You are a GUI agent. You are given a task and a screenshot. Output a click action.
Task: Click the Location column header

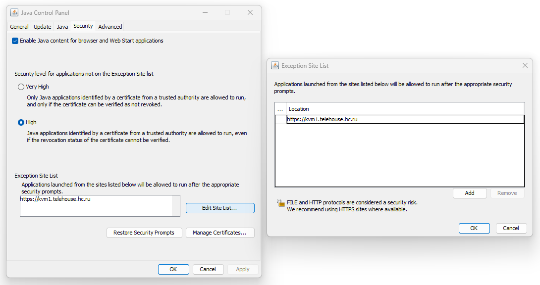pos(405,109)
